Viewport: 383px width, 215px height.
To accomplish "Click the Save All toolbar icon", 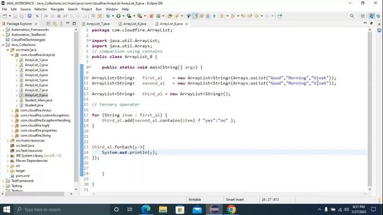I will tap(22, 16).
